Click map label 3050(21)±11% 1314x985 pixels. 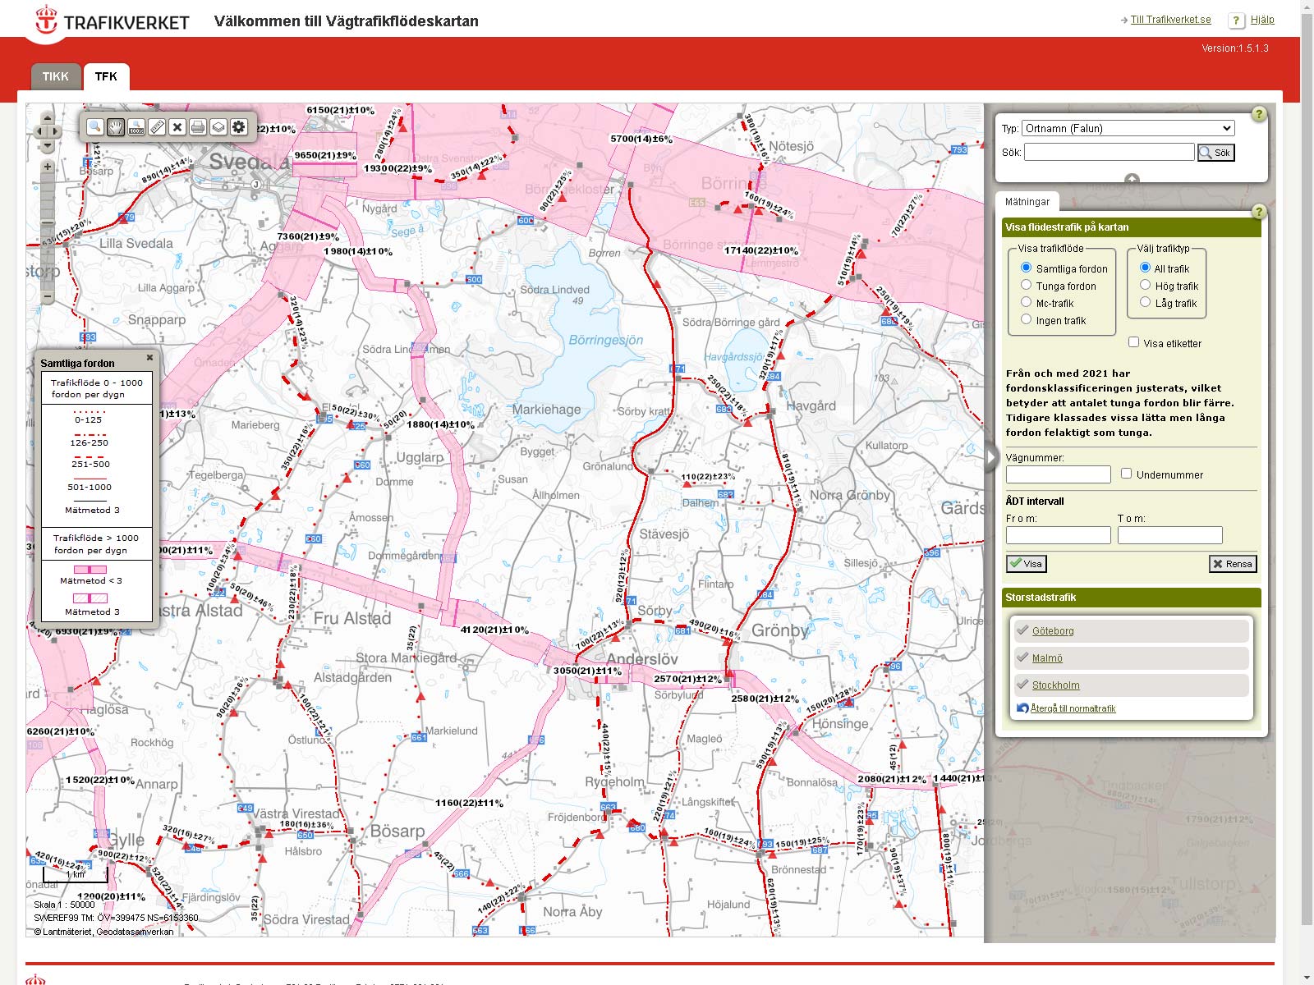[x=587, y=671]
